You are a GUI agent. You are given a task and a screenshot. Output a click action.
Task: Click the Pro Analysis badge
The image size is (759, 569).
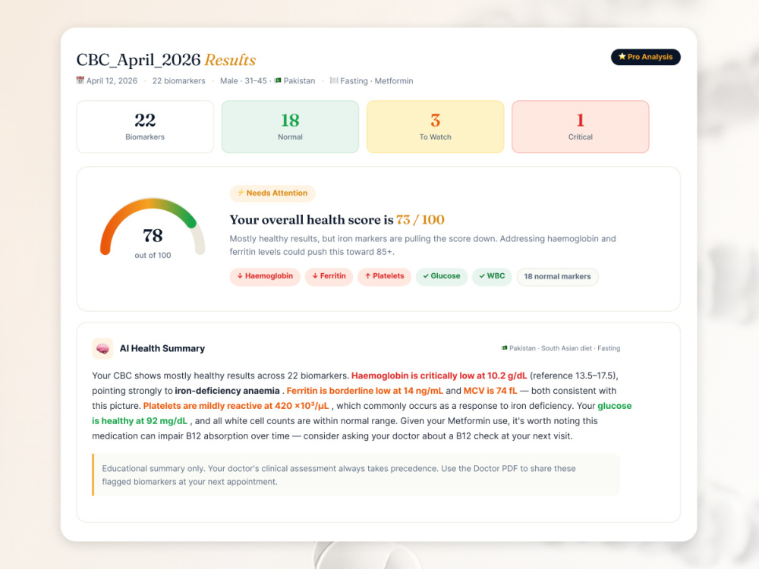pyautogui.click(x=645, y=57)
